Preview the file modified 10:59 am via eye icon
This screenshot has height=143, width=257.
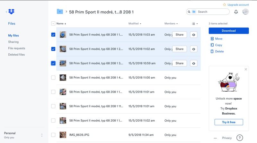pyautogui.click(x=194, y=63)
